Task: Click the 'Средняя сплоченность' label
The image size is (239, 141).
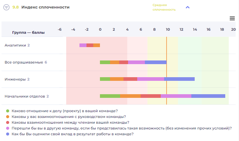Action: pyautogui.click(x=164, y=7)
